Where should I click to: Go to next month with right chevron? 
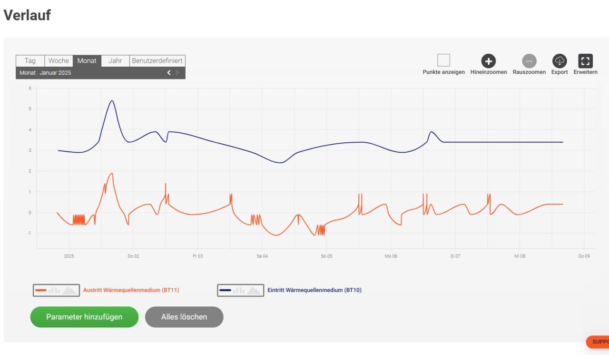[x=177, y=73]
